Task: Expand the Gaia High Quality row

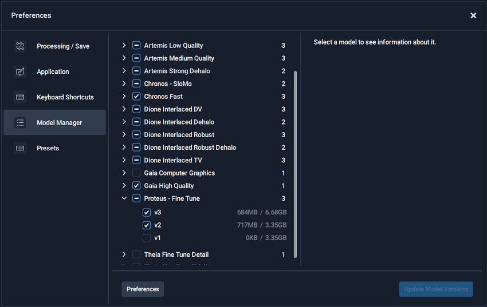Action: 124,186
